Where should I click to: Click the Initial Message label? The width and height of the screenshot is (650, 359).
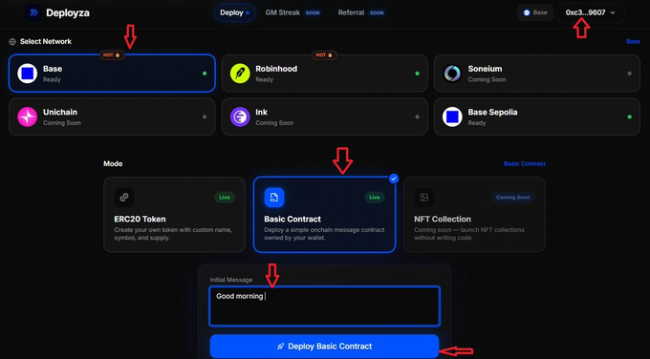[231, 280]
